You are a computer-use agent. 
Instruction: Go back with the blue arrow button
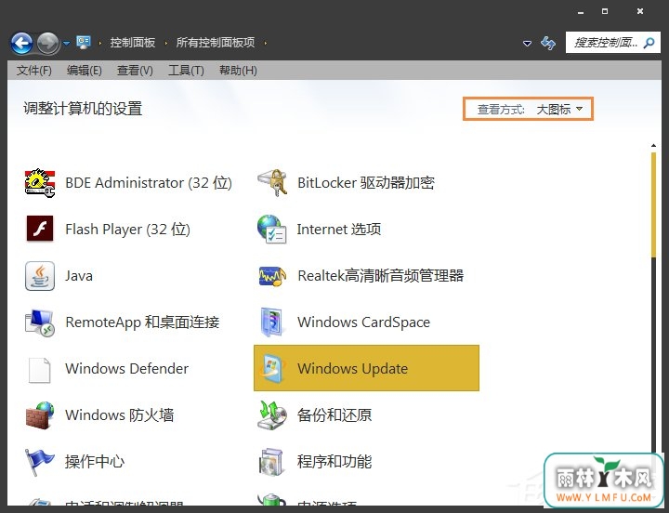coord(21,43)
